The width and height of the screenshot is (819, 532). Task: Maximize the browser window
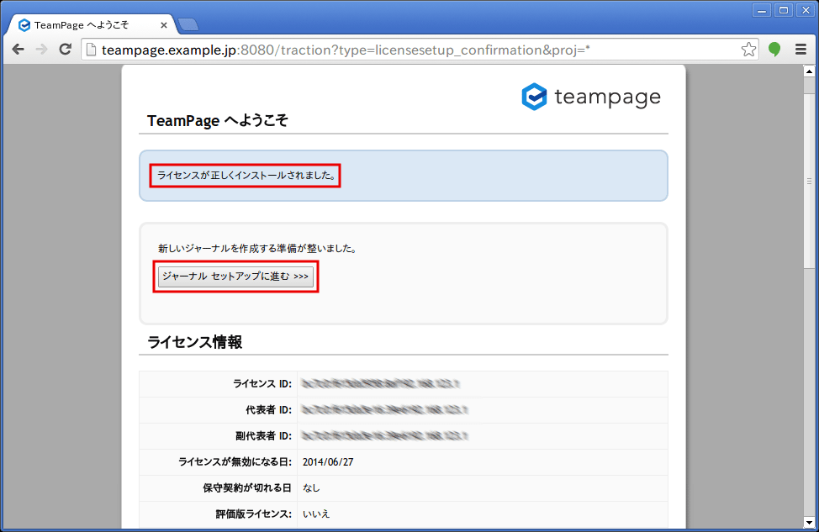click(x=784, y=10)
